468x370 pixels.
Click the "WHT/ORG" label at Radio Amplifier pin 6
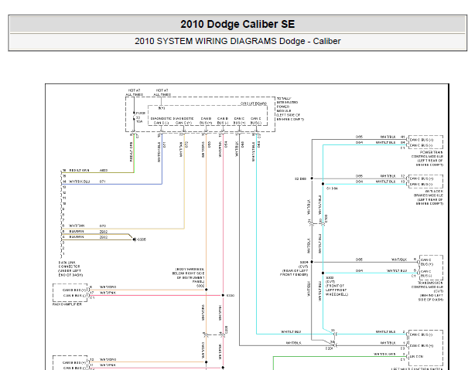coord(108,287)
